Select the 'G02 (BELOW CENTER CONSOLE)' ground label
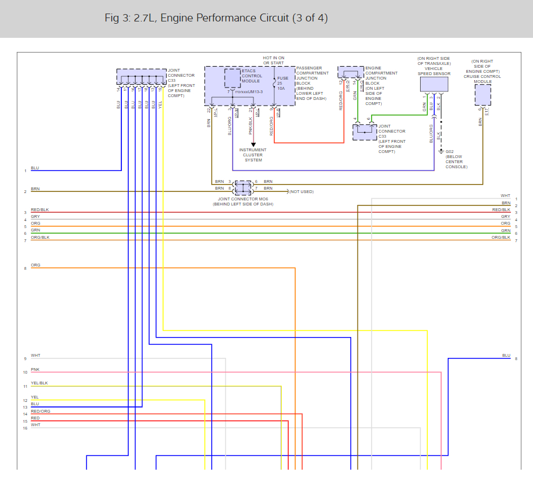 [x=456, y=159]
